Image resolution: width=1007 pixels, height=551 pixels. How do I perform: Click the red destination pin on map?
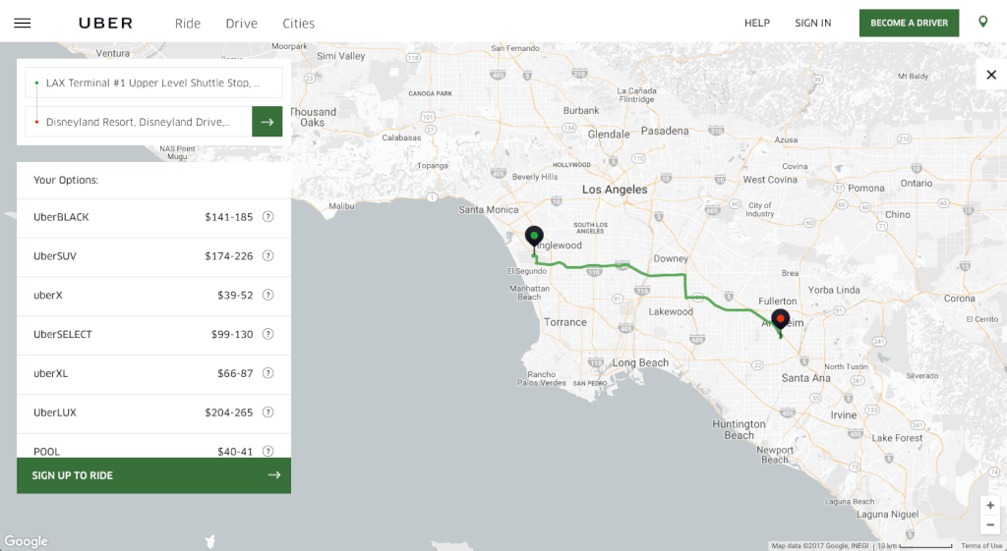pos(780,320)
